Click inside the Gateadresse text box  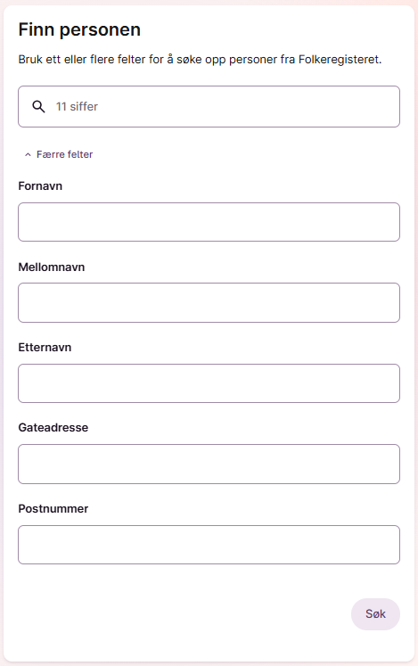pyautogui.click(x=209, y=465)
